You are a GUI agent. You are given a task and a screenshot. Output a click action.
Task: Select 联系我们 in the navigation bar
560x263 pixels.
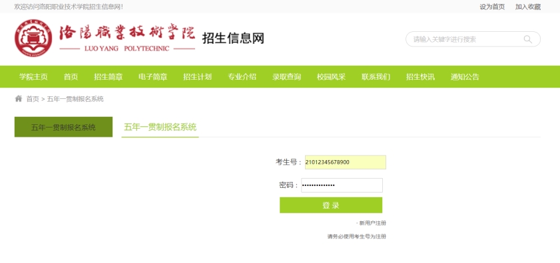pyautogui.click(x=376, y=76)
